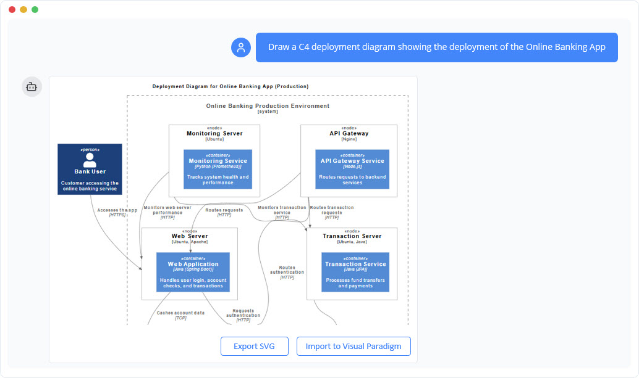Image resolution: width=639 pixels, height=378 pixels.
Task: Click the Routes authentication connector label
Action: click(x=288, y=271)
